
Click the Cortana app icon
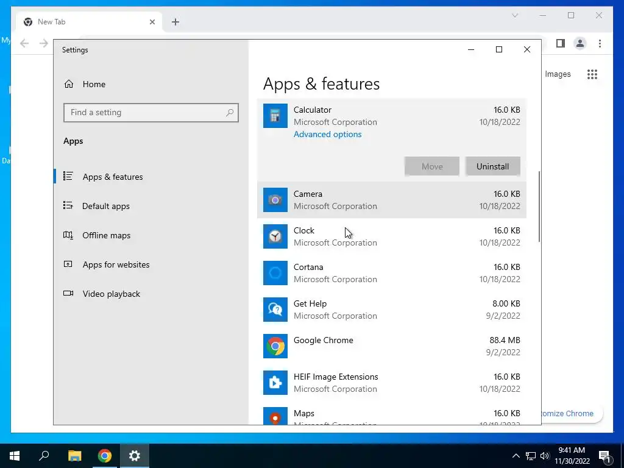[275, 273]
